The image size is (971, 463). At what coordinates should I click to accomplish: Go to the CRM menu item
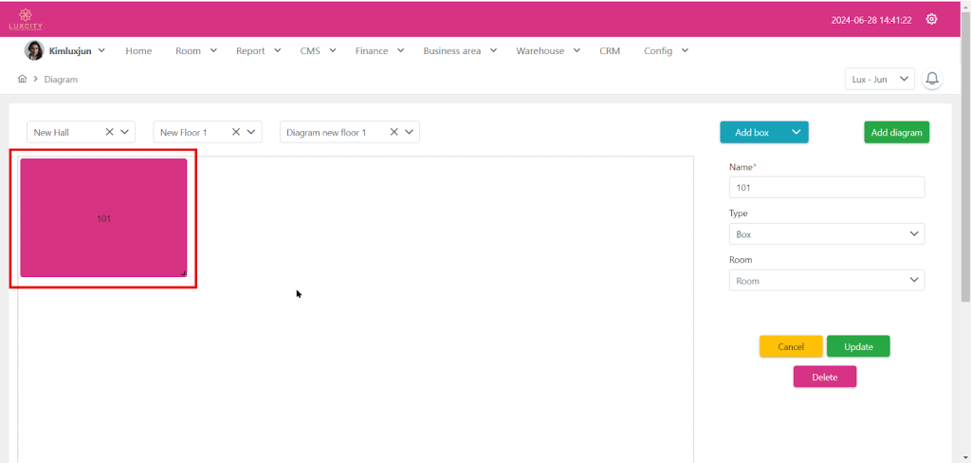609,51
